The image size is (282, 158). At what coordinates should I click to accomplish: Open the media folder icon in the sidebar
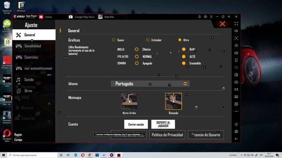tap(236, 97)
